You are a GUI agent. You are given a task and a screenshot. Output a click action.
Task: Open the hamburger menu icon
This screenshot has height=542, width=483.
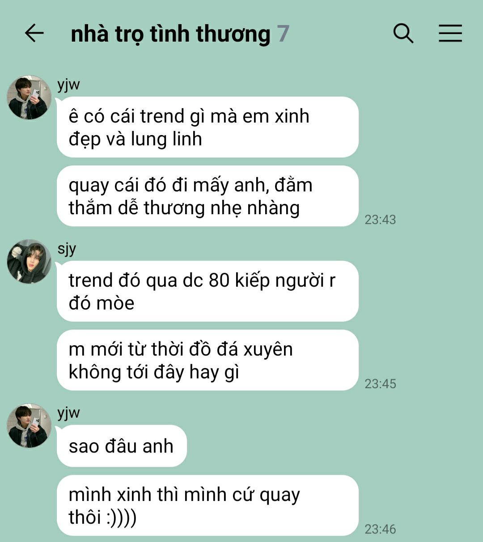450,34
